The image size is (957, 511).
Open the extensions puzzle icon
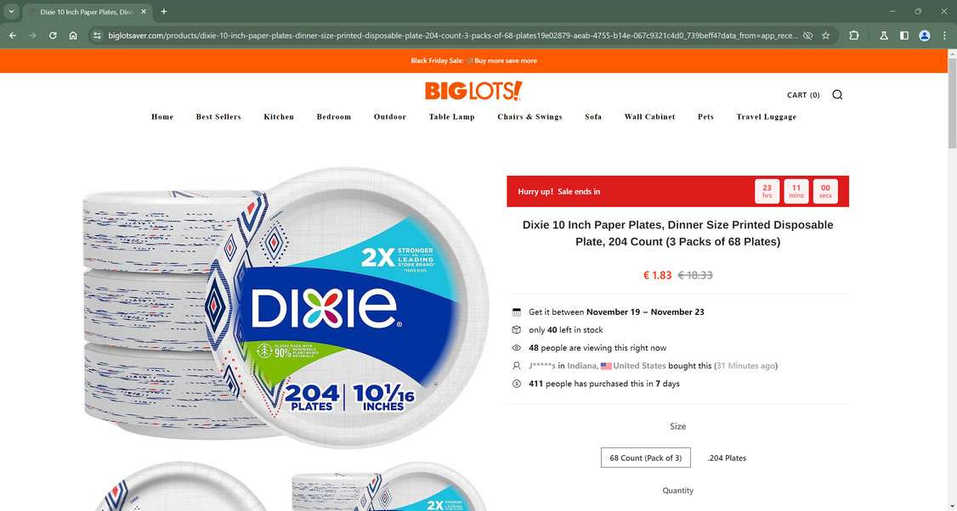(854, 36)
